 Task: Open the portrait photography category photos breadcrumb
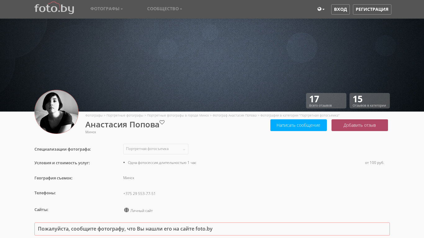pyautogui.click(x=300, y=115)
